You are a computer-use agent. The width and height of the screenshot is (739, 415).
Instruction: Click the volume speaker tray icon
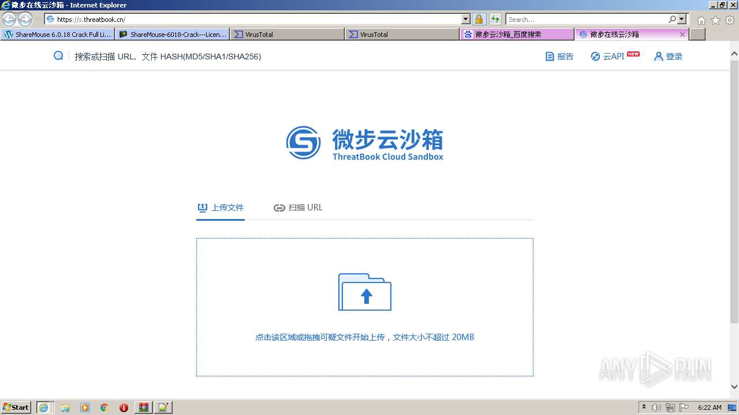[658, 408]
